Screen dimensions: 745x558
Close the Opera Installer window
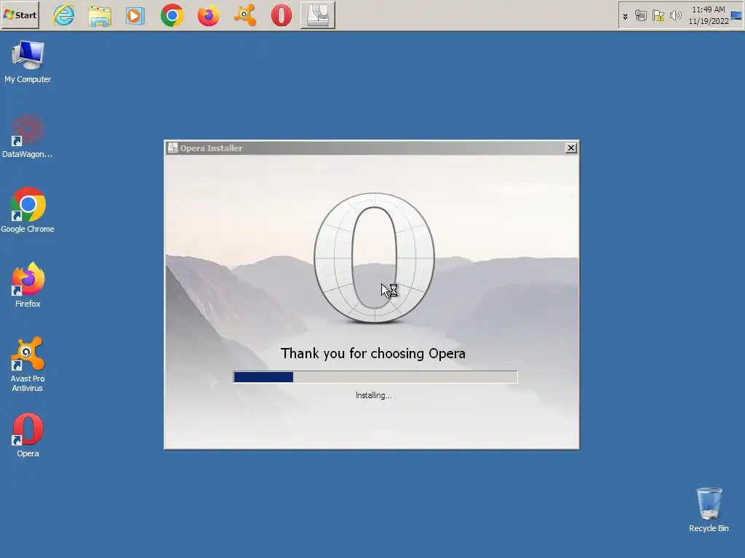tap(570, 148)
